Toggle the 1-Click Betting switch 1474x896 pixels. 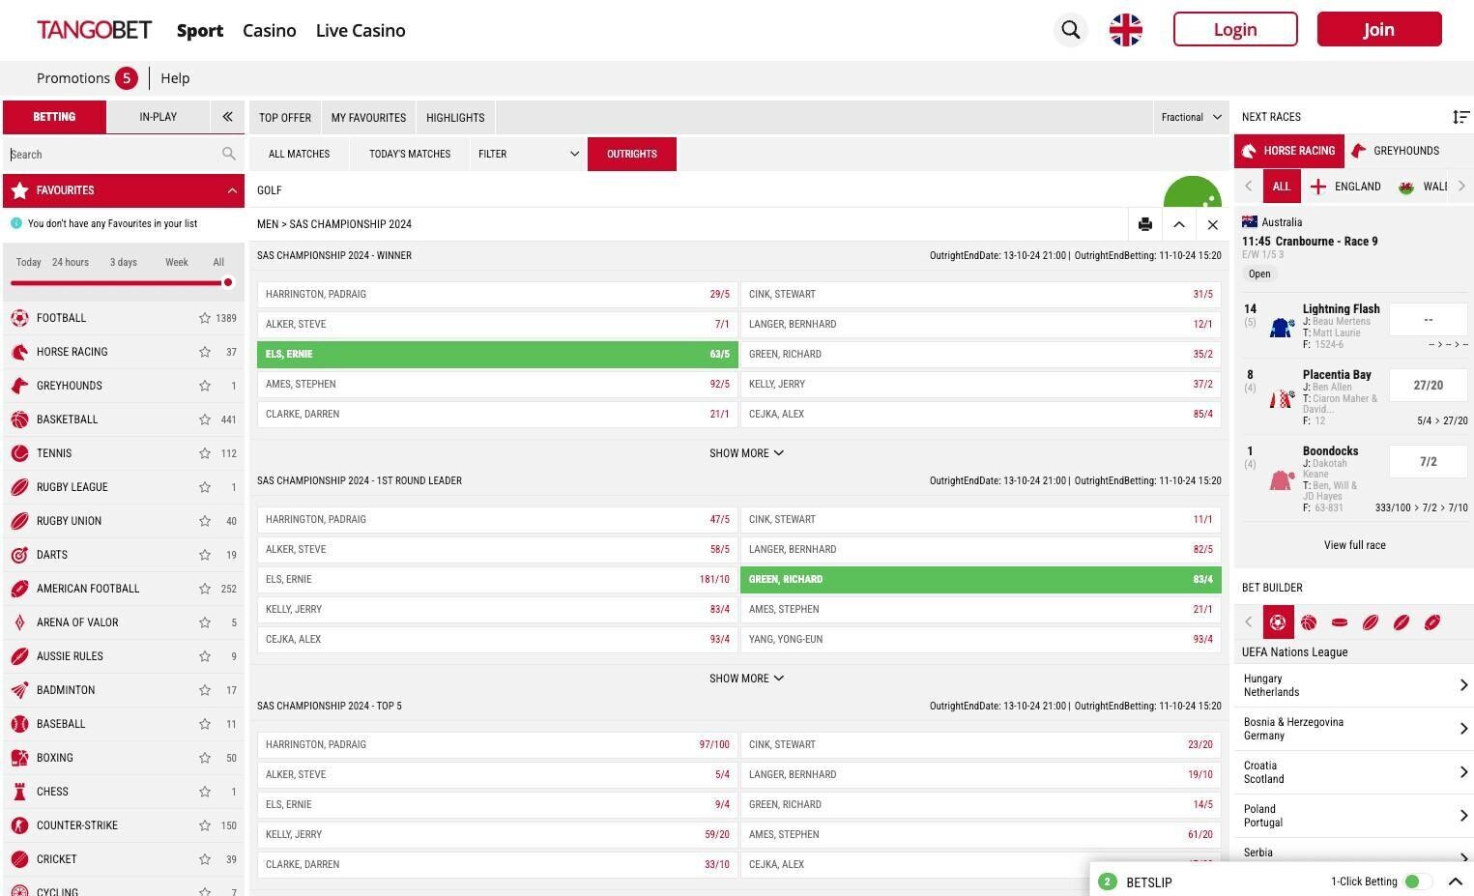coord(1418,882)
